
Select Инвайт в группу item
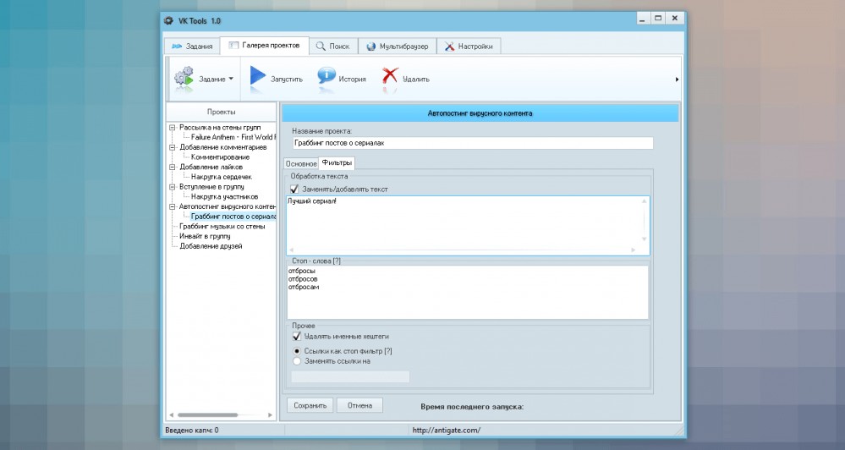205,236
